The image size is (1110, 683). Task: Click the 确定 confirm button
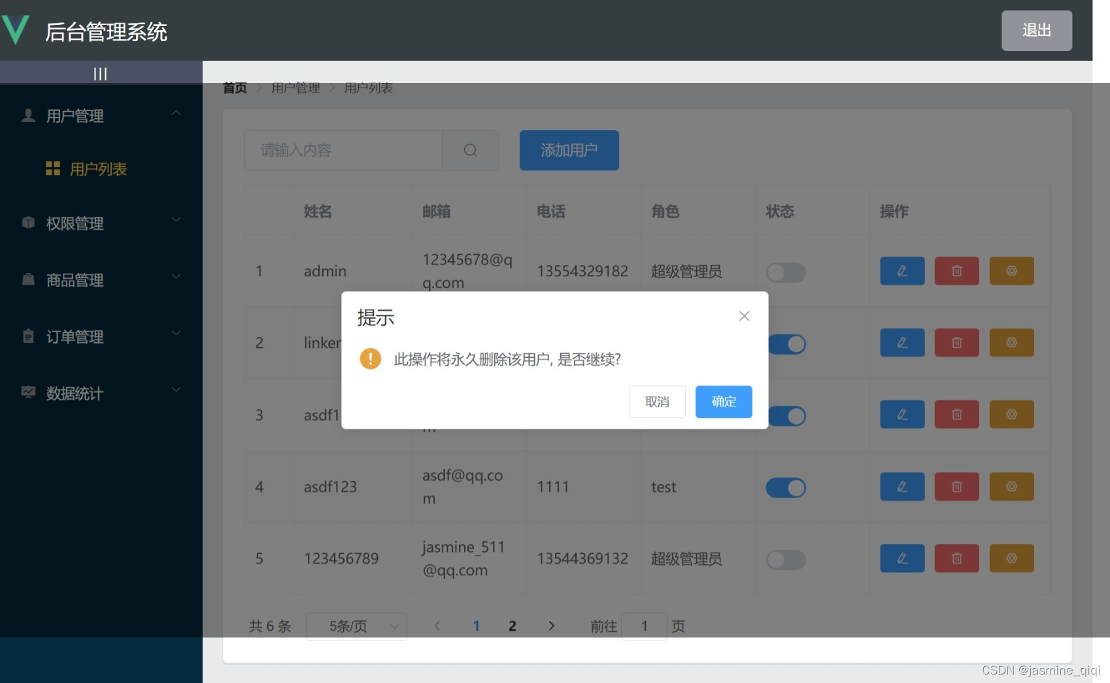pyautogui.click(x=724, y=402)
